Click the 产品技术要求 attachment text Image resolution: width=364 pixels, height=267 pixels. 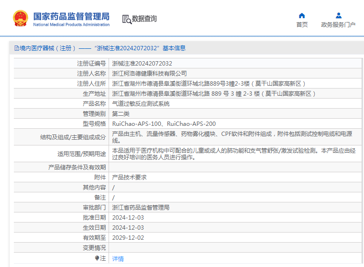[x=129, y=178]
